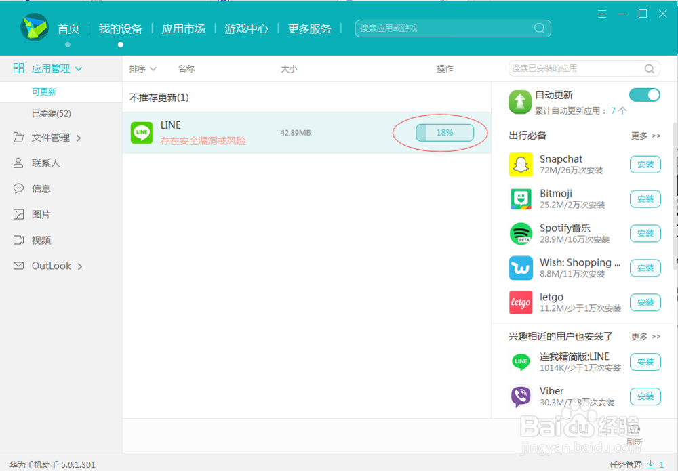Viewport: 678px width, 471px height.
Task: Toggle the 自动更新 auto-update switch
Action: coord(644,94)
